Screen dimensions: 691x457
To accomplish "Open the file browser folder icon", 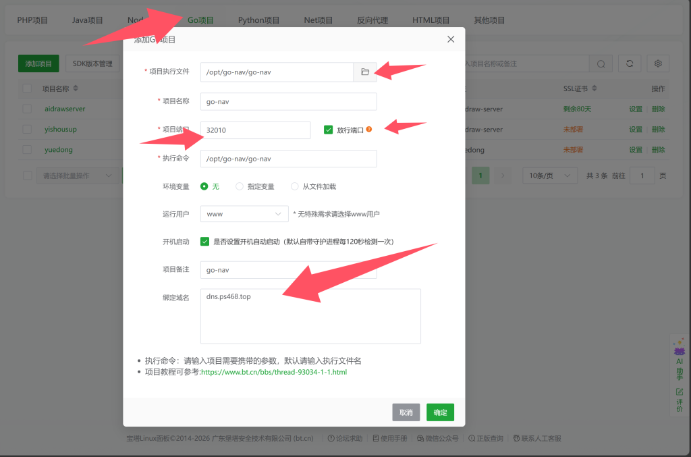I will (x=365, y=72).
